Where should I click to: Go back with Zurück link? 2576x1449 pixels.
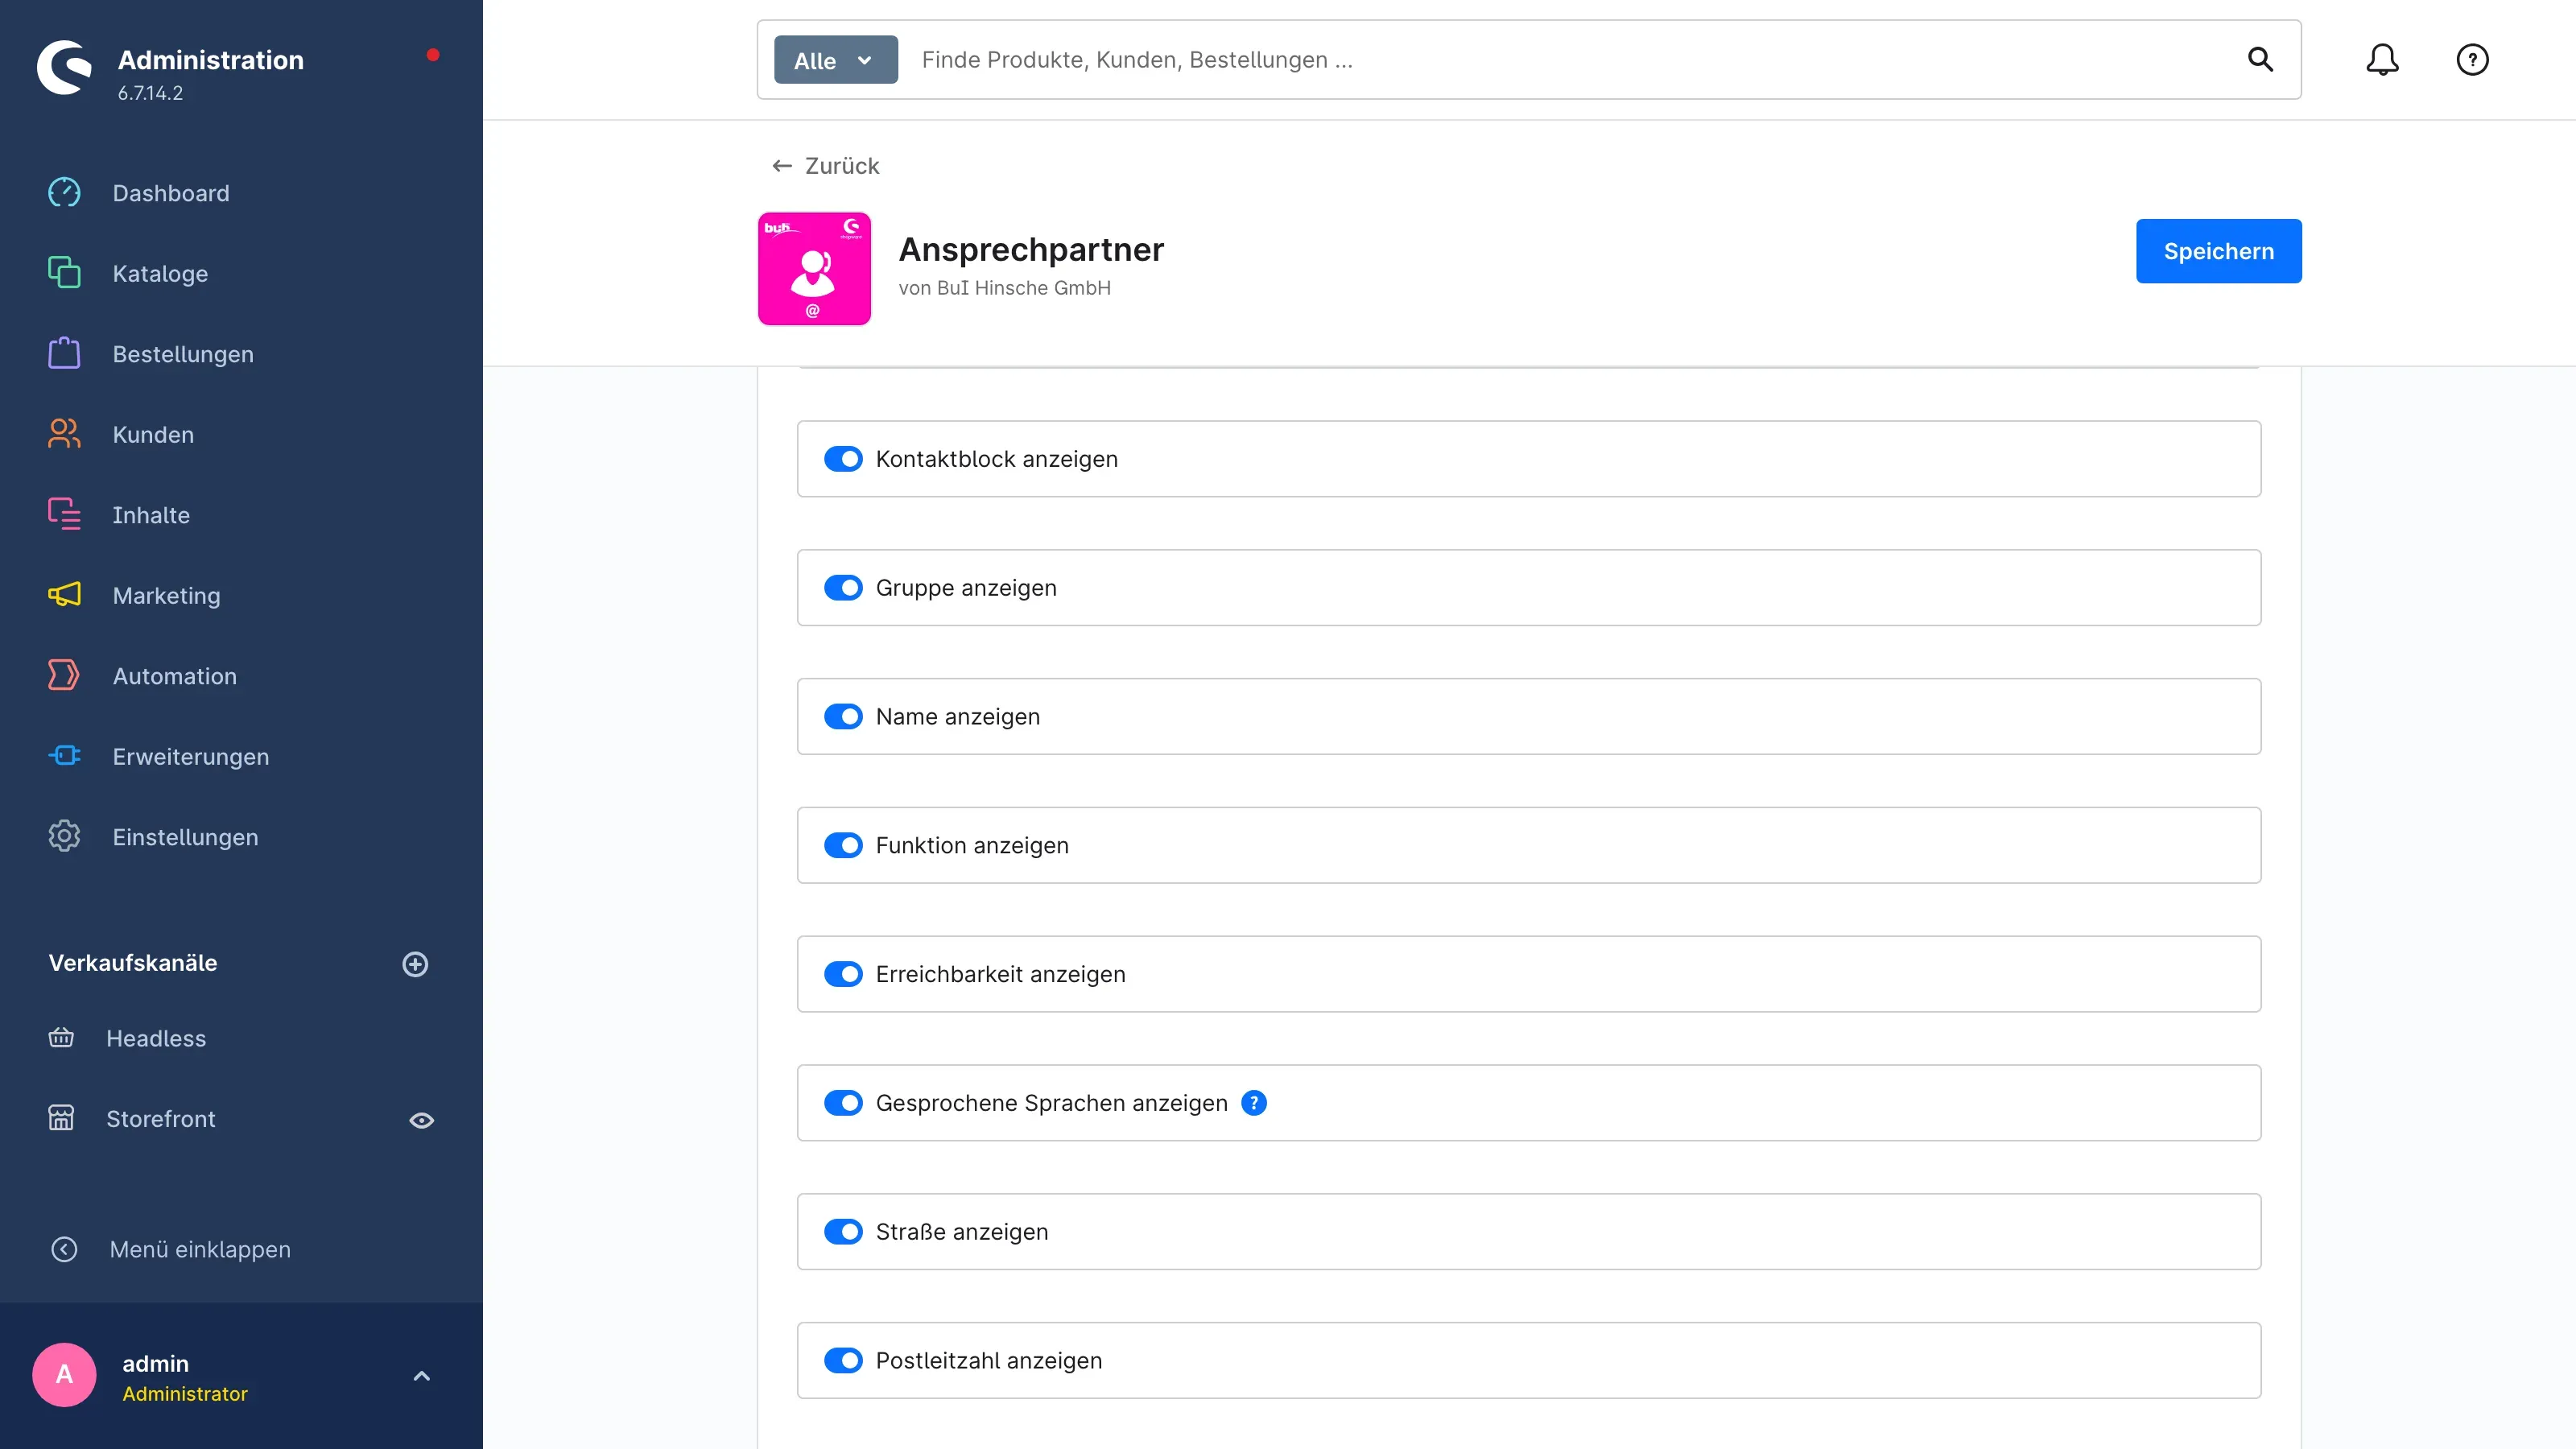pyautogui.click(x=825, y=166)
